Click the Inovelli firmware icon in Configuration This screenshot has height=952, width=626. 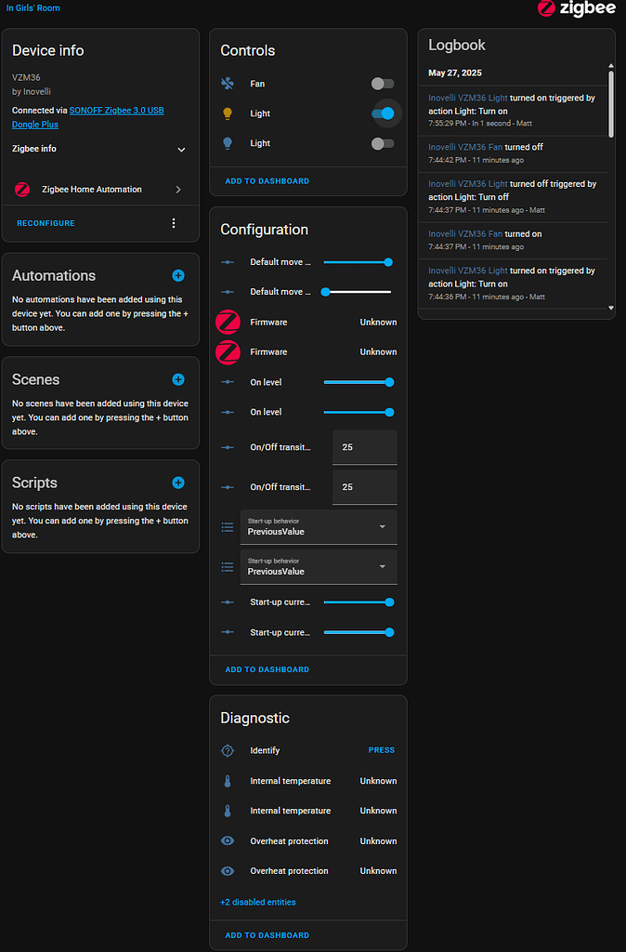coord(227,321)
